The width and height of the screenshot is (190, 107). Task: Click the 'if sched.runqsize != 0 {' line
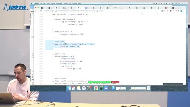pyautogui.click(x=63, y=56)
